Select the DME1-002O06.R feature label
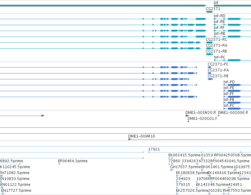 [233, 113]
